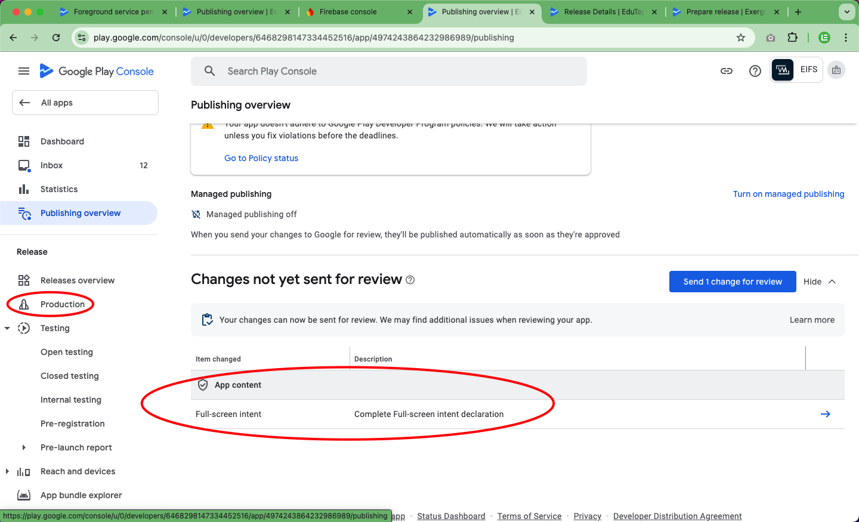View site information icon in address bar
The image size is (859, 522).
[82, 38]
